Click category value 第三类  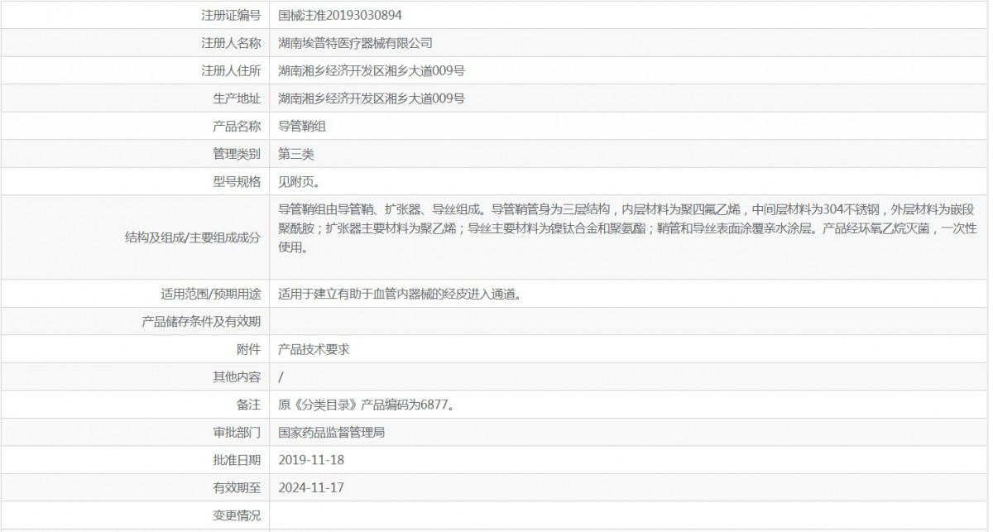pyautogui.click(x=296, y=154)
